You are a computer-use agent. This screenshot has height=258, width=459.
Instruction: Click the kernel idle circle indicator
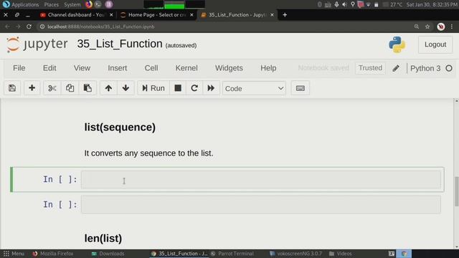449,69
